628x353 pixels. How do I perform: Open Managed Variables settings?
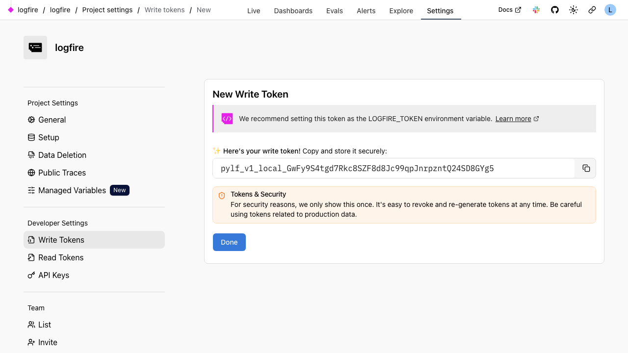pos(72,190)
